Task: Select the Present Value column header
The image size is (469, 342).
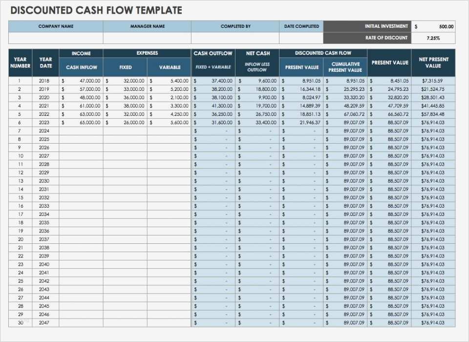Action: tap(389, 63)
